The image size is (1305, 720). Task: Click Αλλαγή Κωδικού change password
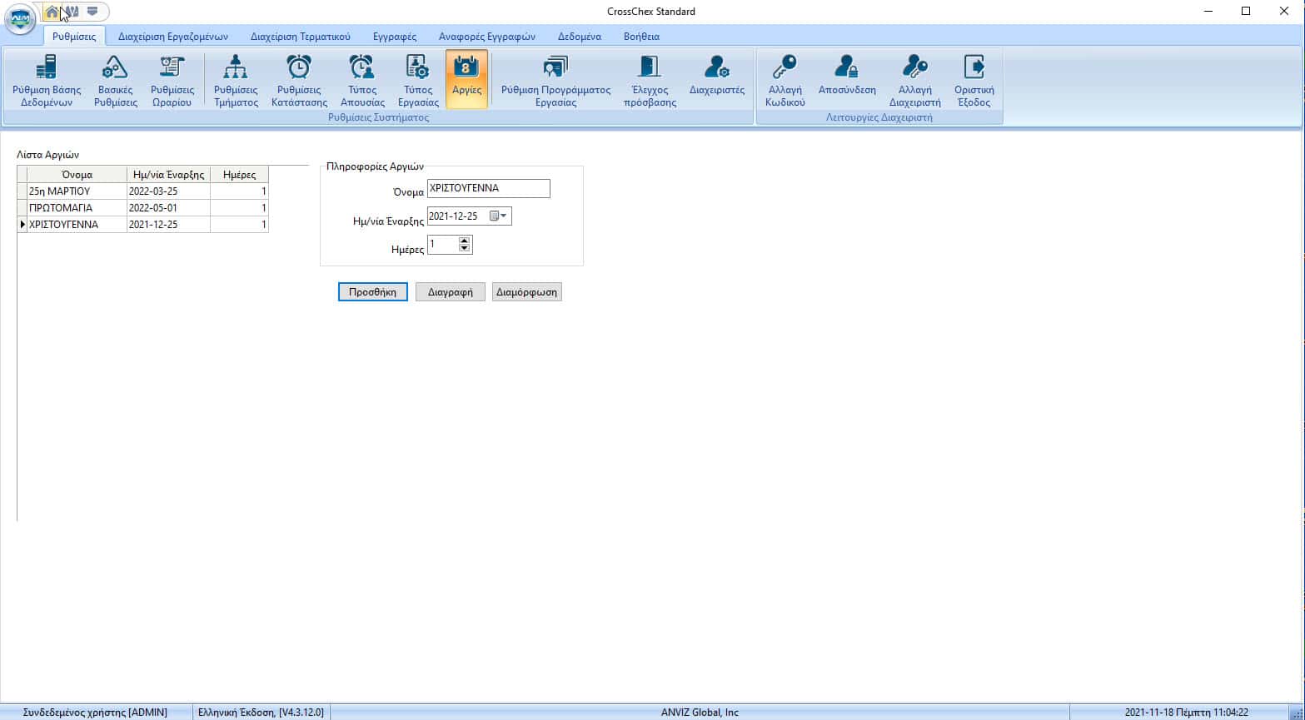click(x=784, y=81)
